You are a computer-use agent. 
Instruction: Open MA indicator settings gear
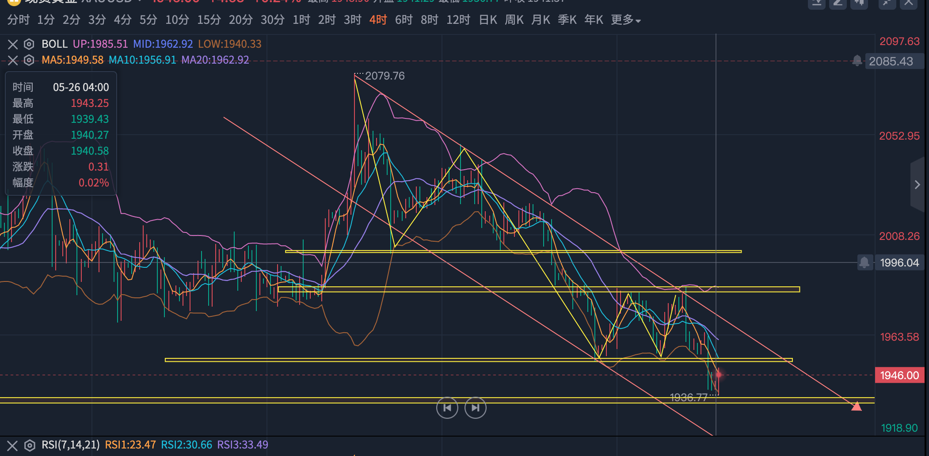point(29,60)
